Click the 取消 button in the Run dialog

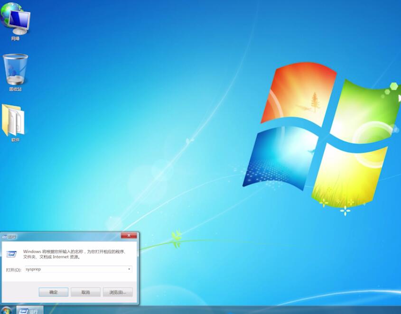coord(86,292)
